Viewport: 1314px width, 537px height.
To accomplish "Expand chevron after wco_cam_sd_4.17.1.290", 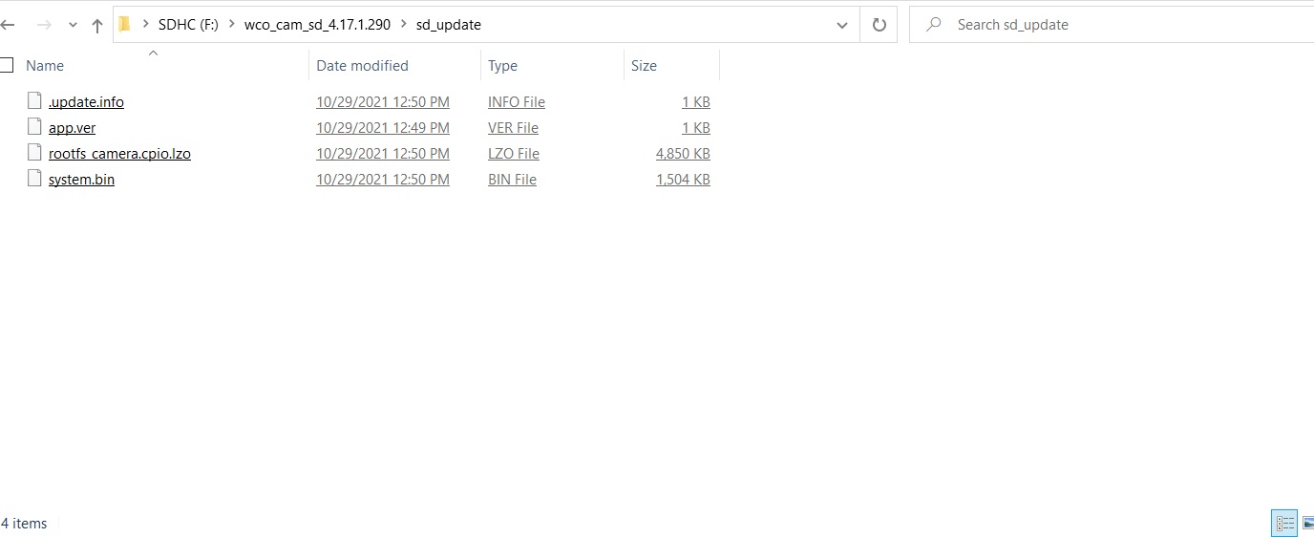I will [404, 25].
